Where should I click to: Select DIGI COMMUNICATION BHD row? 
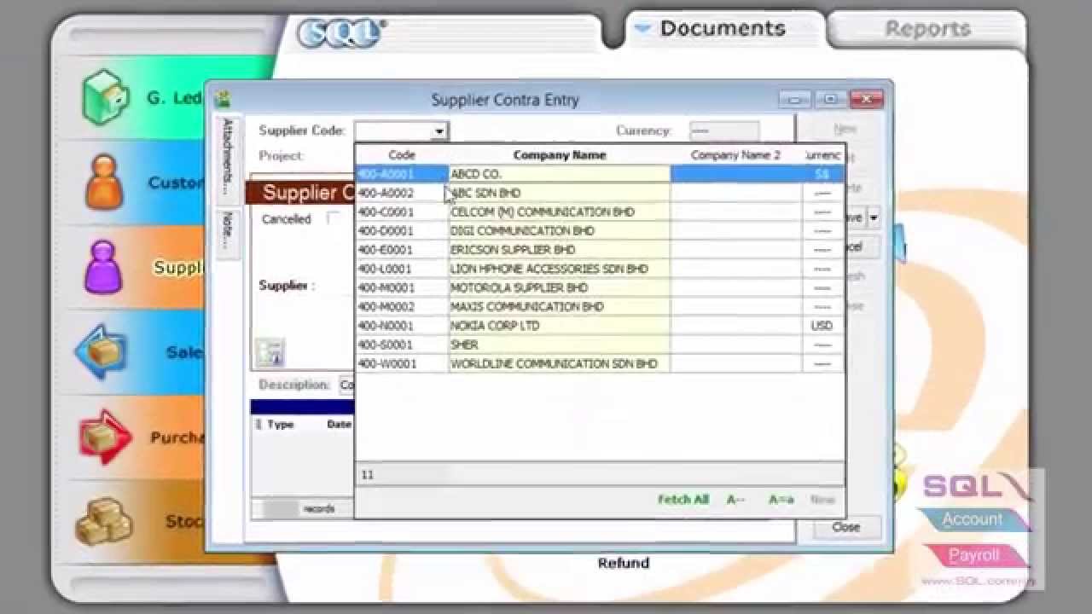point(600,230)
